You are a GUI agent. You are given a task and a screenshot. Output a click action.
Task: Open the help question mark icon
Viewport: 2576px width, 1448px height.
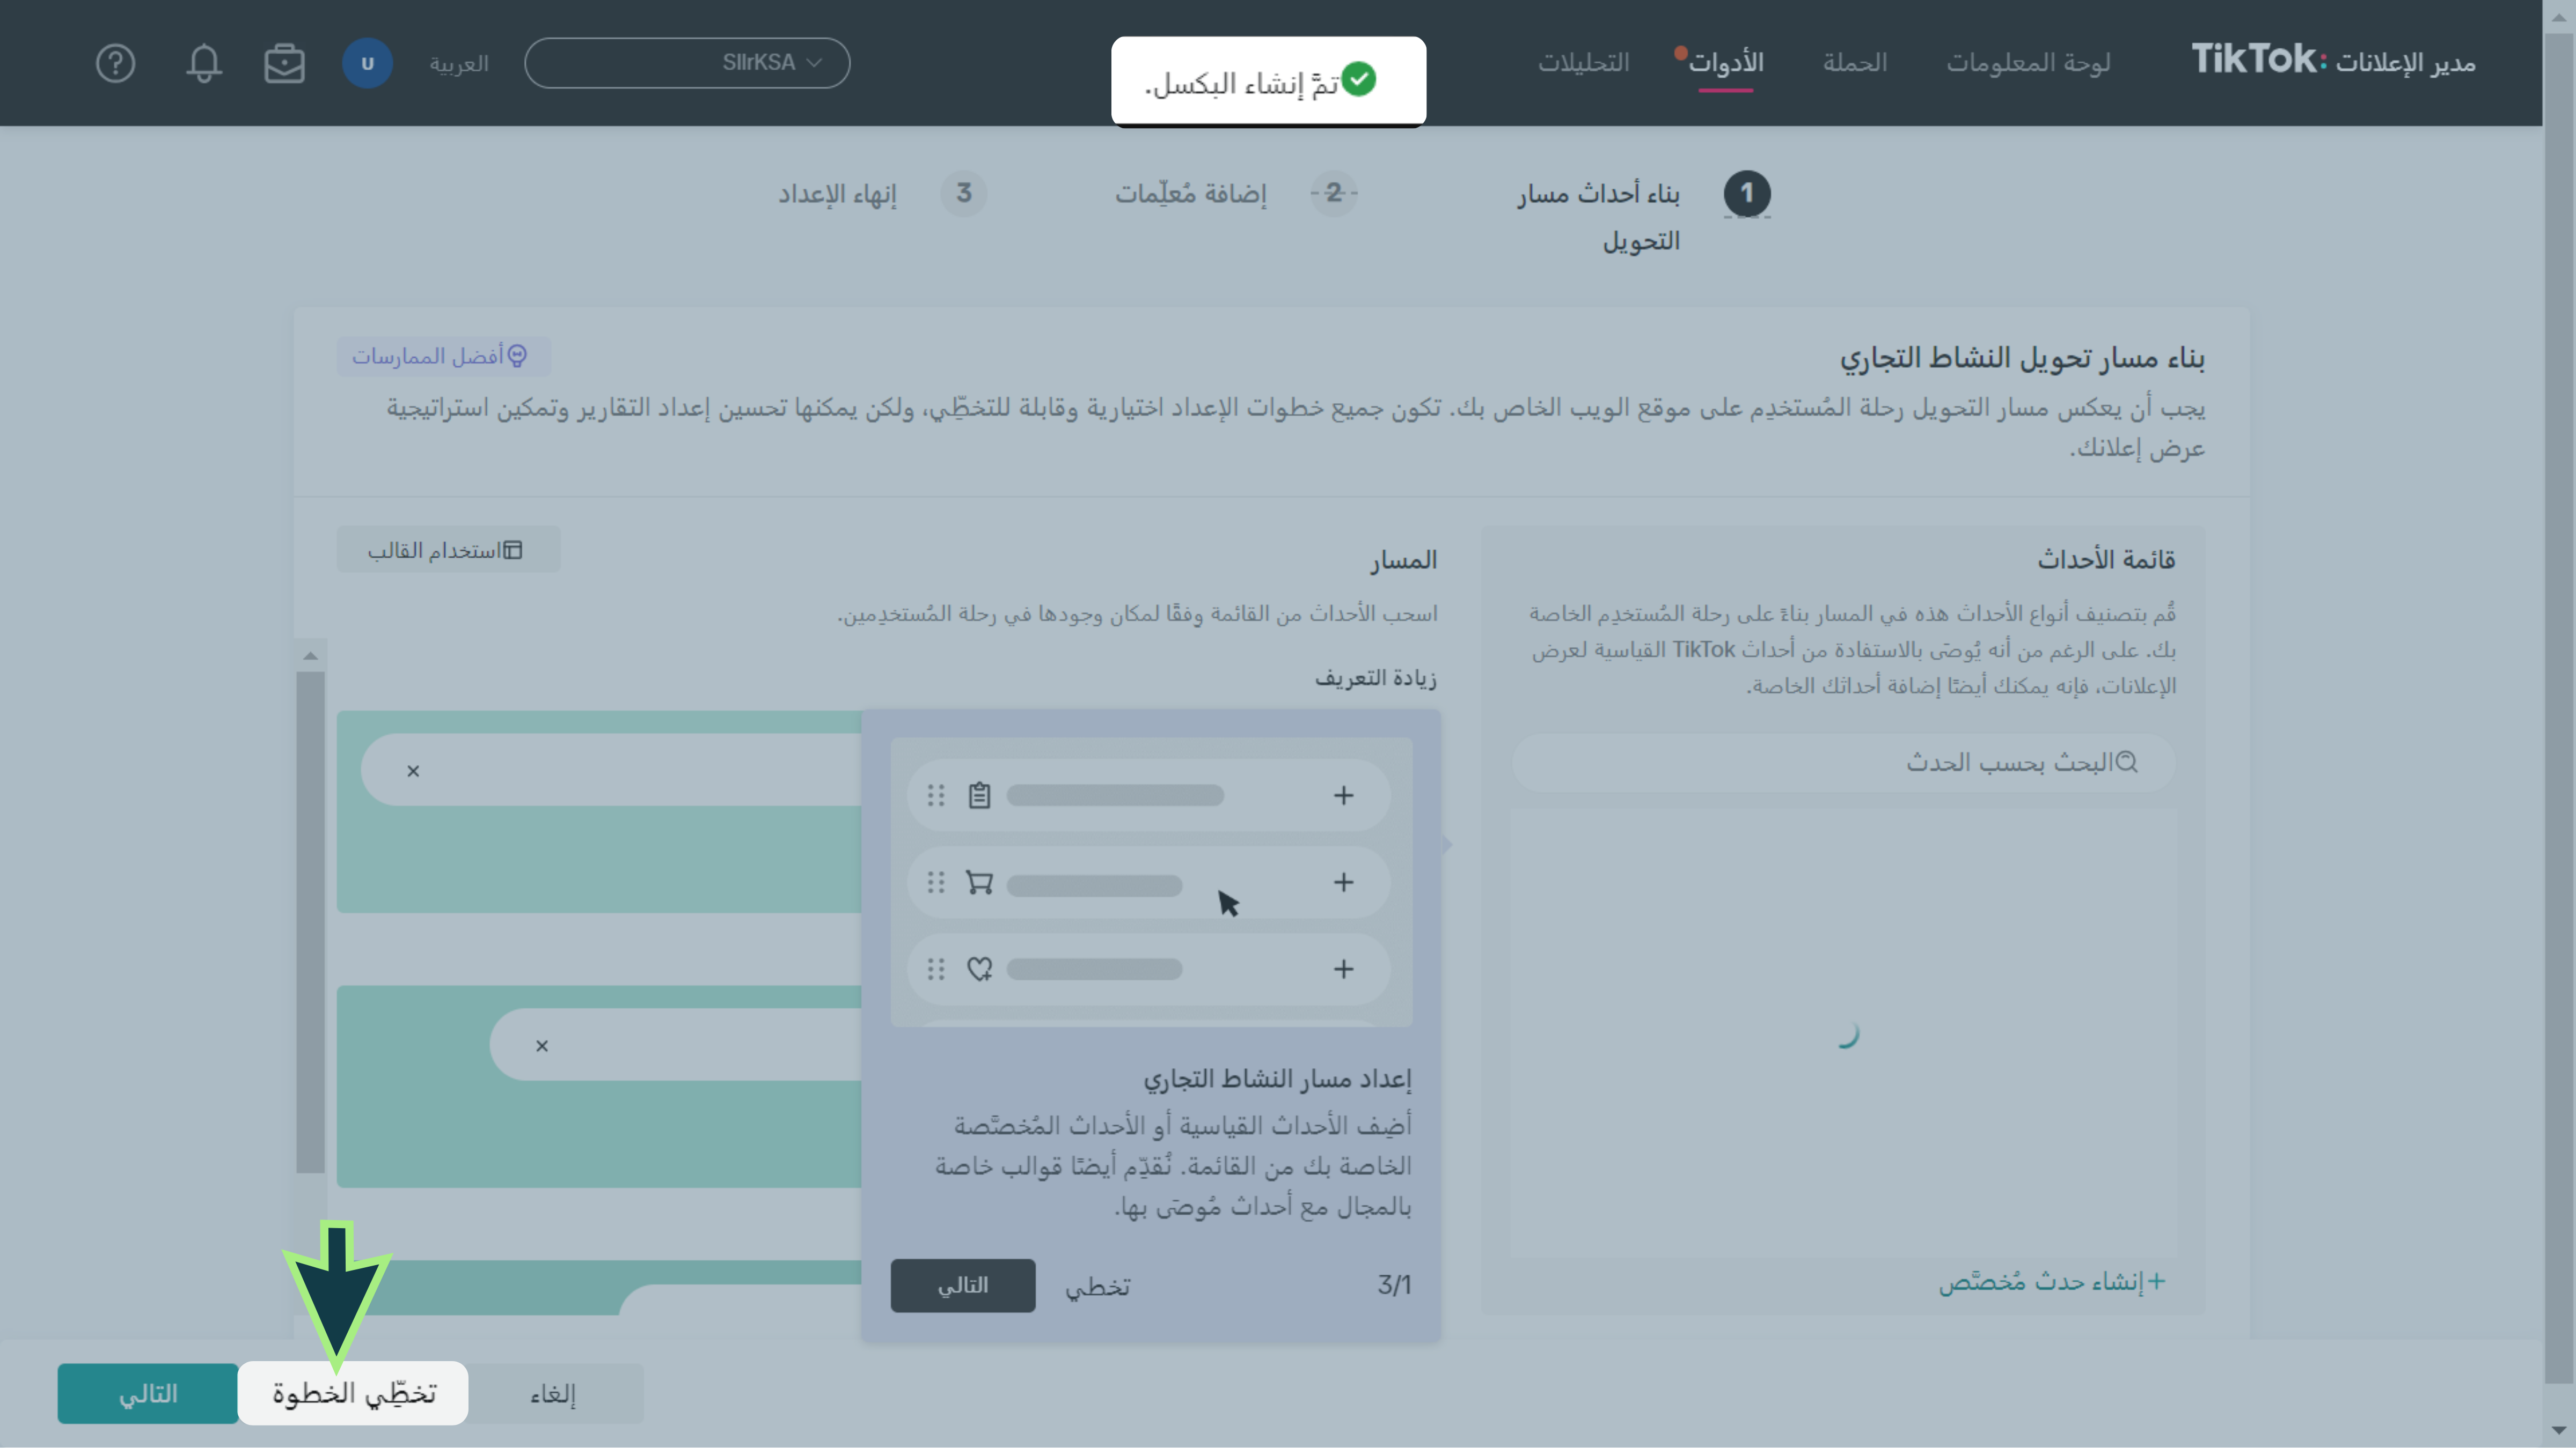click(115, 63)
